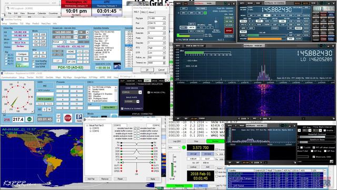The height and width of the screenshot is (190, 337).
Task: Choose VFO A button in Satellite Tracking
Action: point(36,53)
